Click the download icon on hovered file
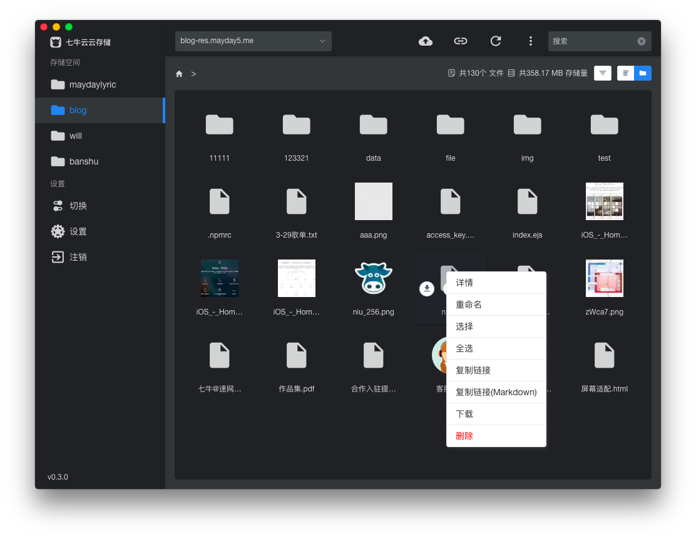The width and height of the screenshot is (696, 539). pyautogui.click(x=427, y=288)
